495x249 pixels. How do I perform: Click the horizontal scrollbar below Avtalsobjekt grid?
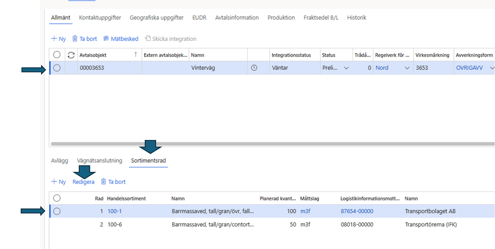coord(242,144)
